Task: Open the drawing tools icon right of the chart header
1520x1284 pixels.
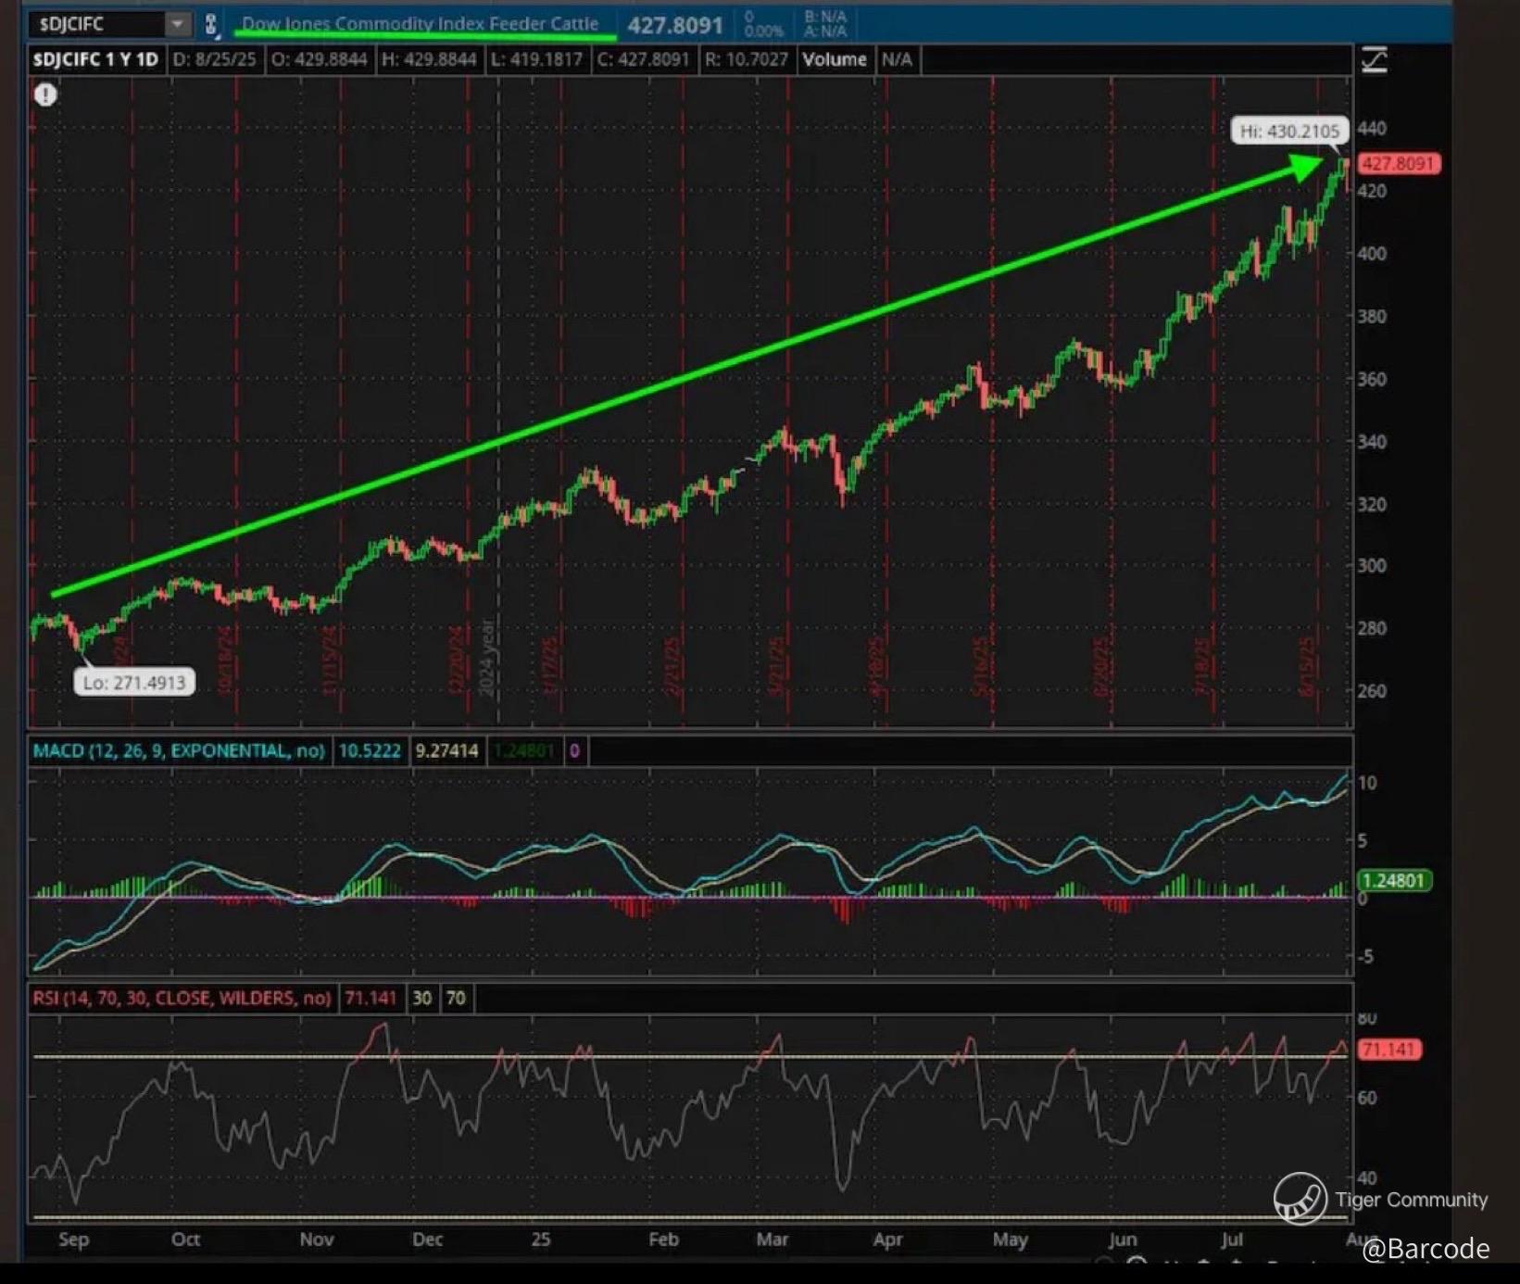Action: (x=1375, y=61)
